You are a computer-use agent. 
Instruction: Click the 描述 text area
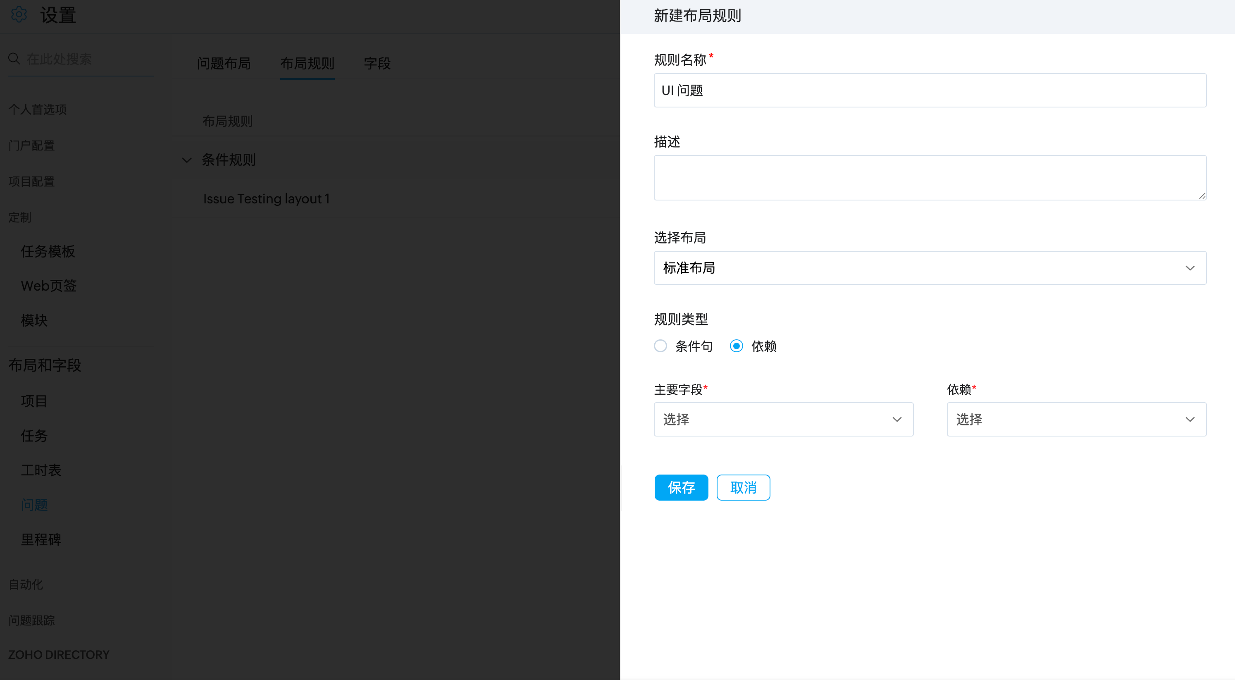click(x=930, y=177)
